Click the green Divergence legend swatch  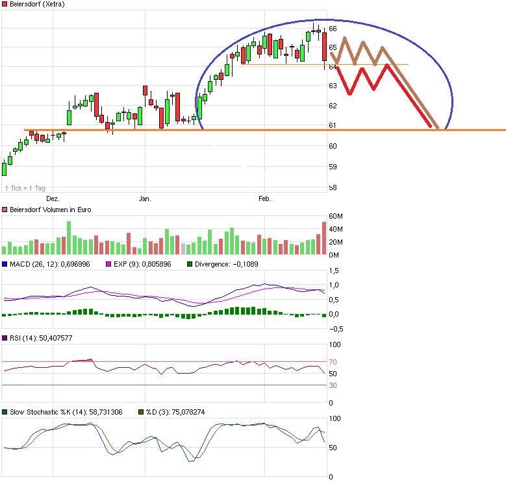point(190,265)
